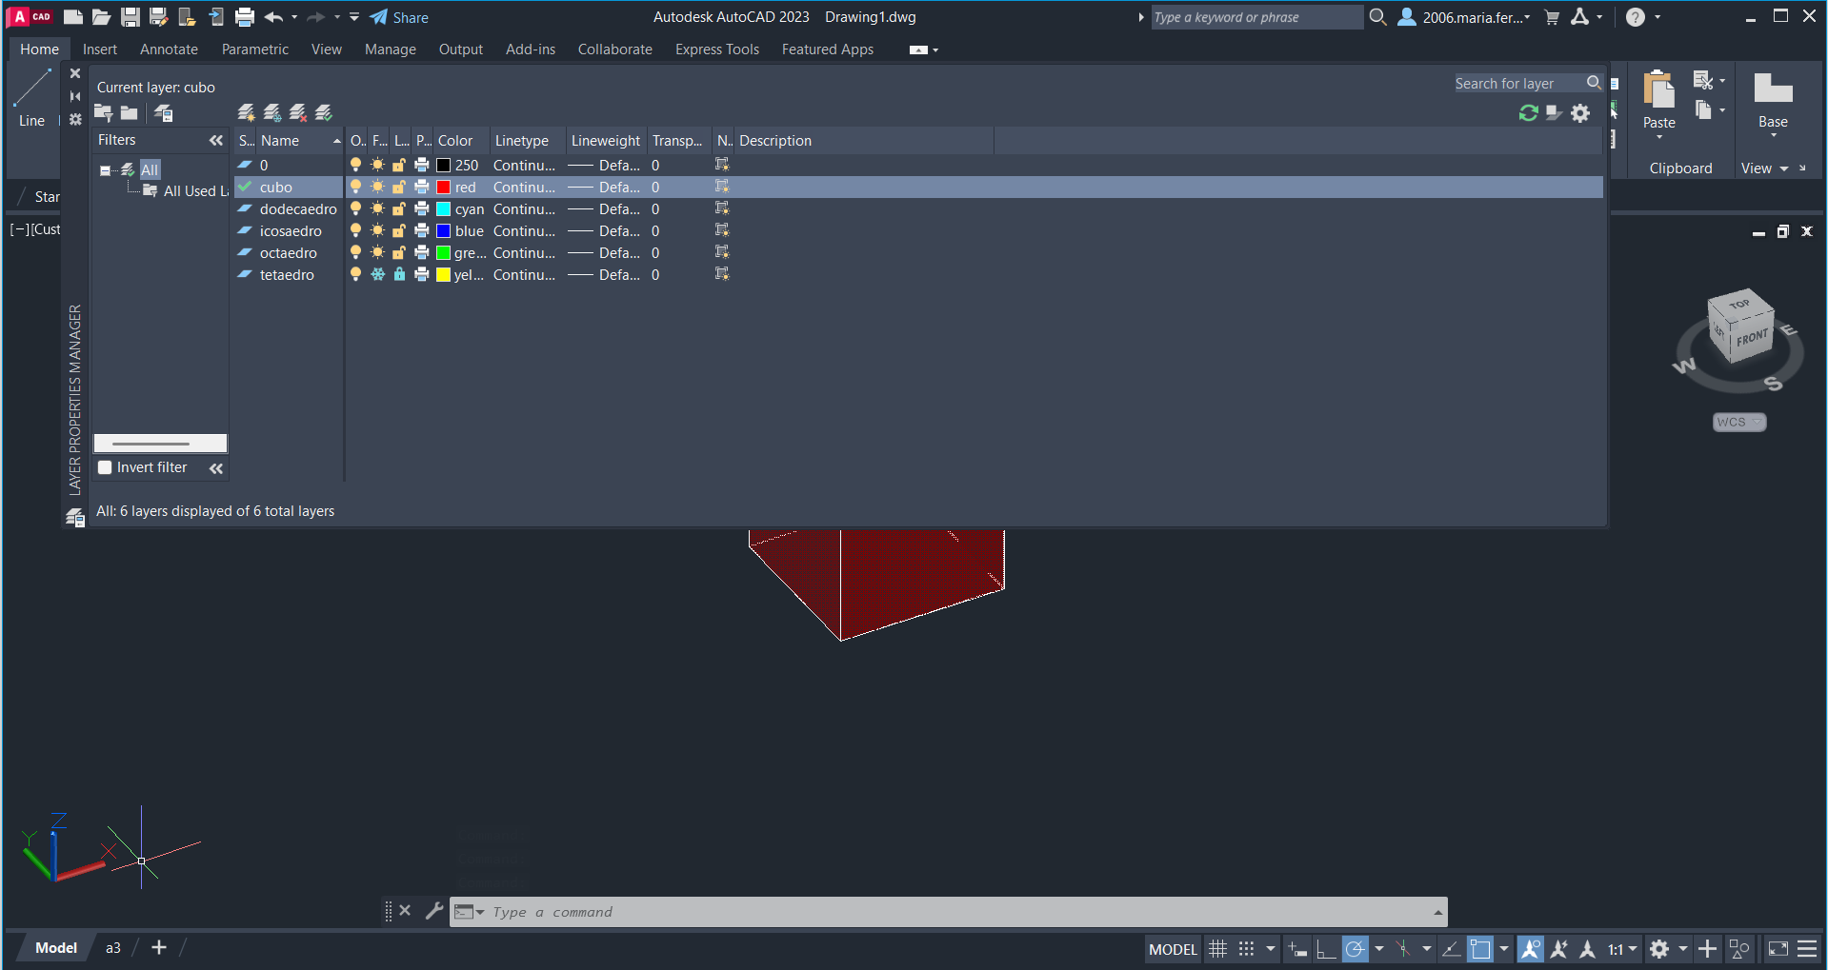
Task: Click the MODEL space button in status bar
Action: click(1173, 949)
